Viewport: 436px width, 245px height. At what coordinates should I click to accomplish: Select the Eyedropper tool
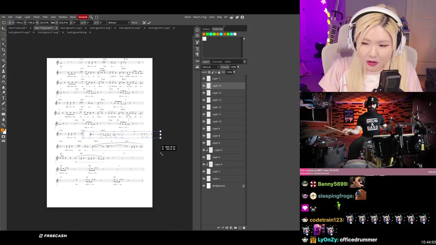tap(4, 55)
